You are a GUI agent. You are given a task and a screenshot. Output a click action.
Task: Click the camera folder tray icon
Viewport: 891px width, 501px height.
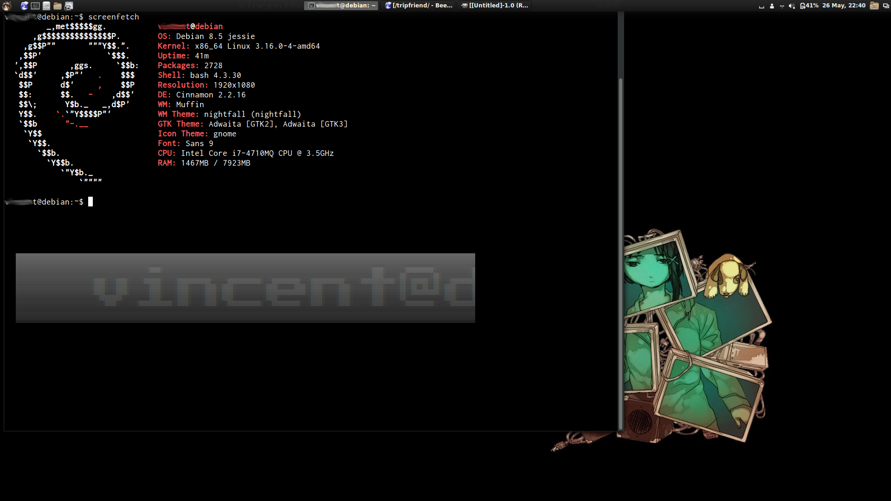click(874, 6)
